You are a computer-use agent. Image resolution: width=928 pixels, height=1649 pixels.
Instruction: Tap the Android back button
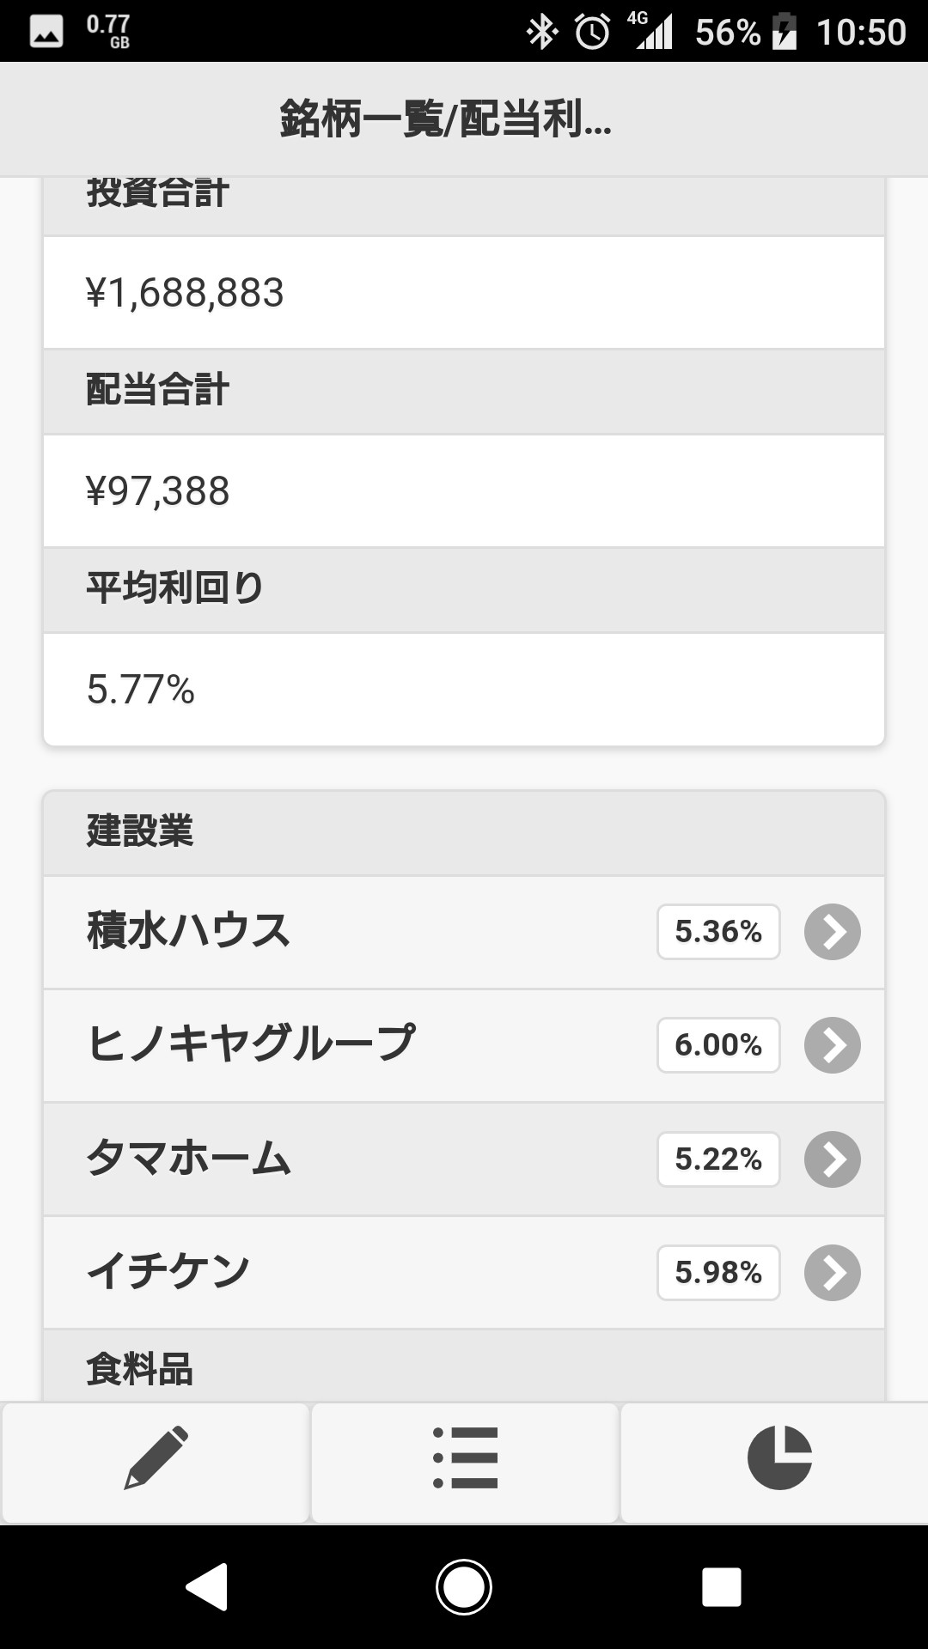[x=207, y=1586]
